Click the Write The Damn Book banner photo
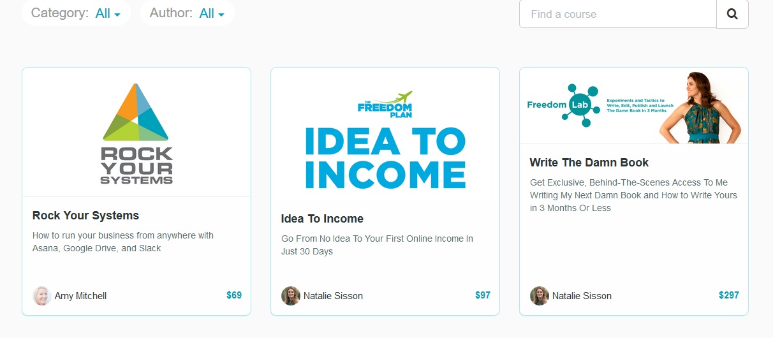 pyautogui.click(x=634, y=106)
